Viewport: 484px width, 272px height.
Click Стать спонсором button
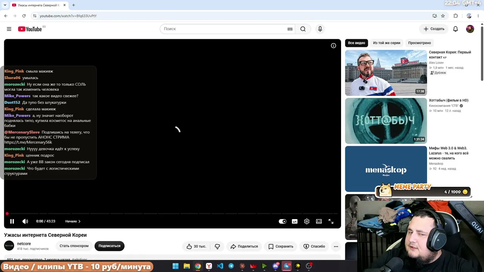[74, 246]
